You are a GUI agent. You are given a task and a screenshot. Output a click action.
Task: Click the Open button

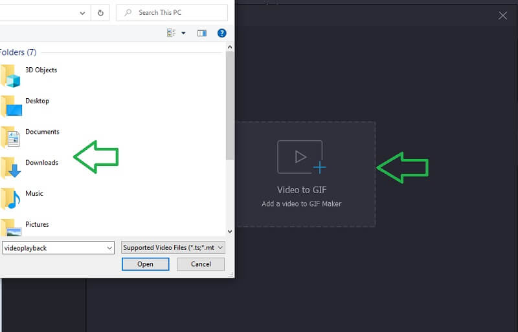[x=145, y=264]
